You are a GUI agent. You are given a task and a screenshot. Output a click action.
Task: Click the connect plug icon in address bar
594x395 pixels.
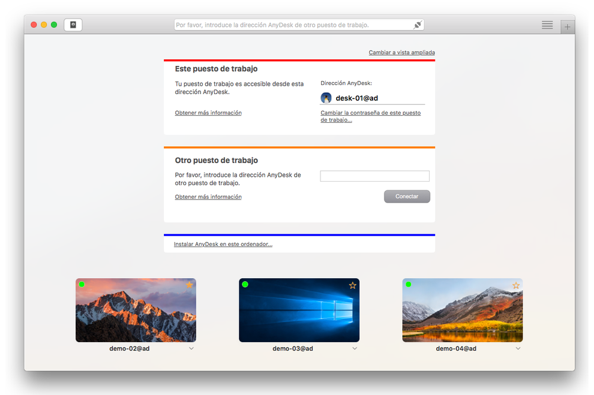coord(418,25)
